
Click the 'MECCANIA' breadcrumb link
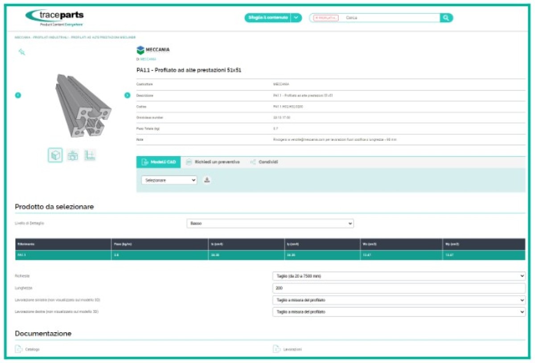pyautogui.click(x=23, y=37)
